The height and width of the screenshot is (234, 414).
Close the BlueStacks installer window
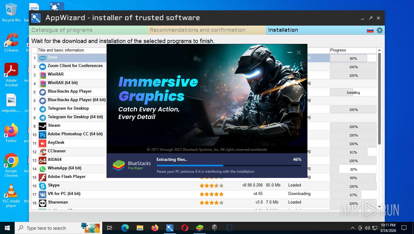pyautogui.click(x=299, y=52)
